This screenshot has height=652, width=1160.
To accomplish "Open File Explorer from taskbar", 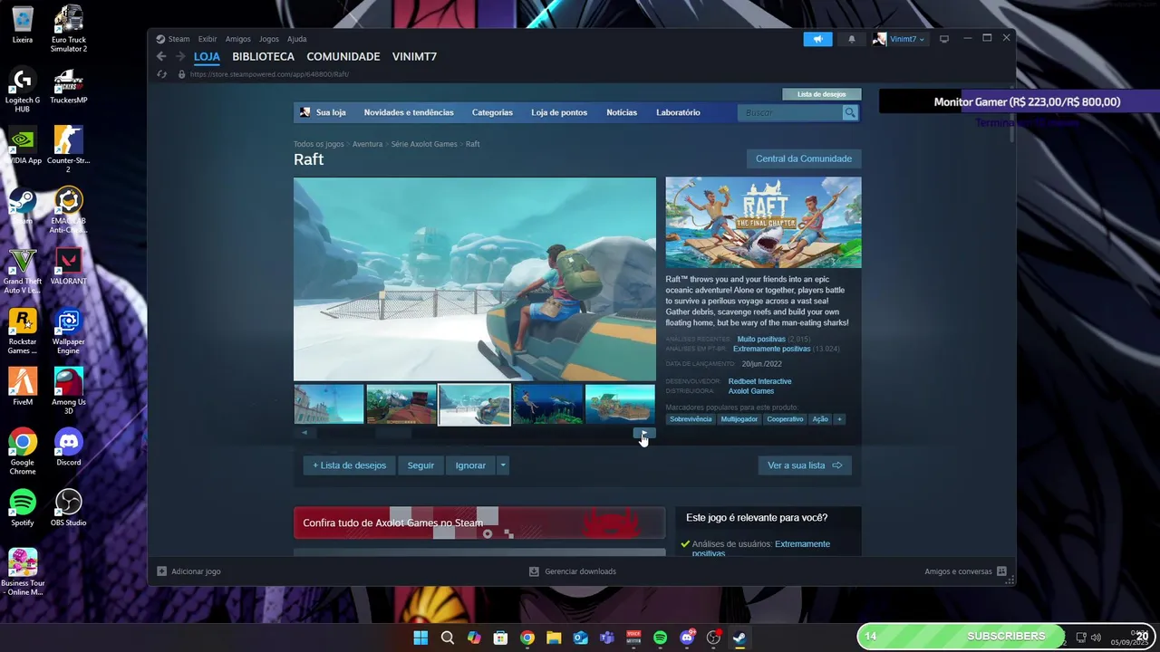I will coord(554,638).
